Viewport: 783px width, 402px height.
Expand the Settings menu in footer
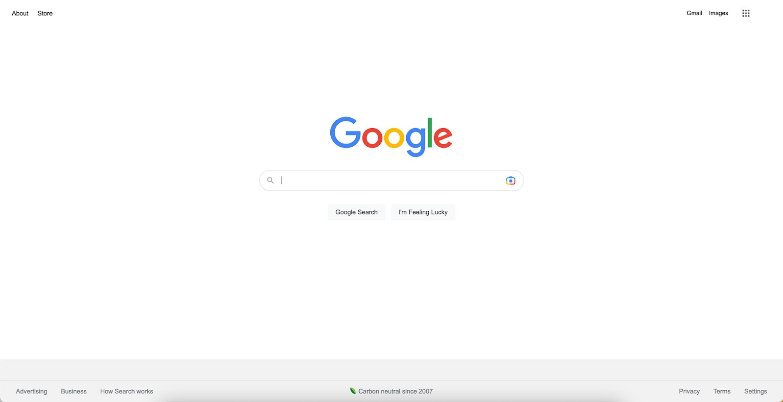(x=756, y=391)
